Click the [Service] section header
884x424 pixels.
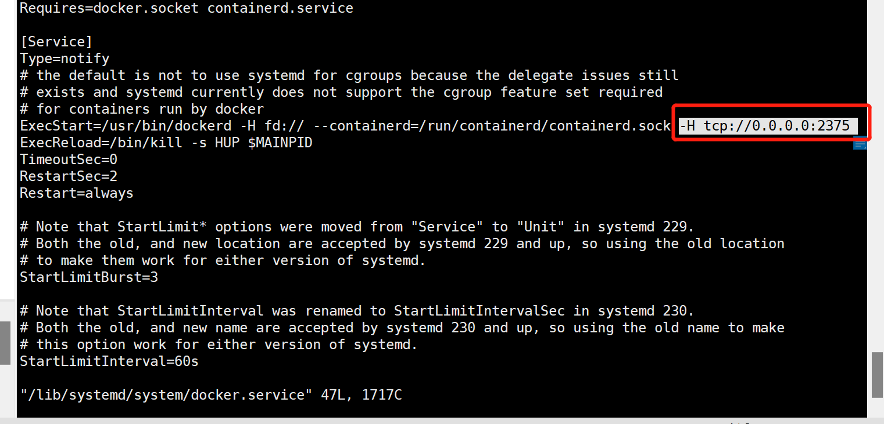pos(56,42)
